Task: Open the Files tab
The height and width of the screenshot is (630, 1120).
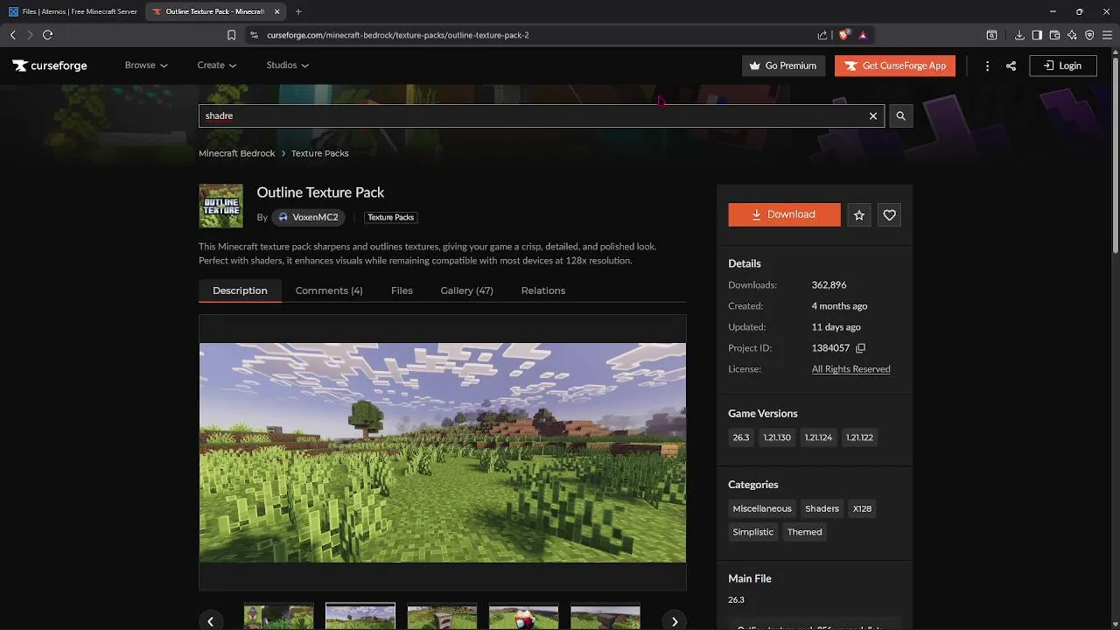Action: click(402, 290)
